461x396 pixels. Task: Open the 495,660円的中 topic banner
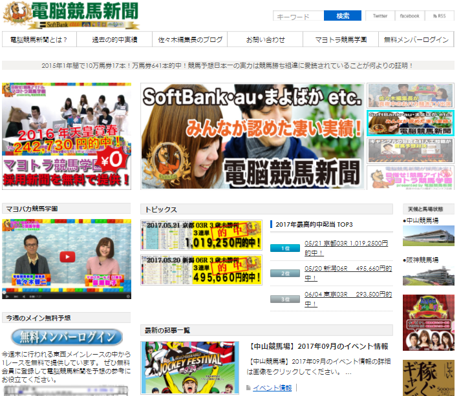[x=201, y=270]
